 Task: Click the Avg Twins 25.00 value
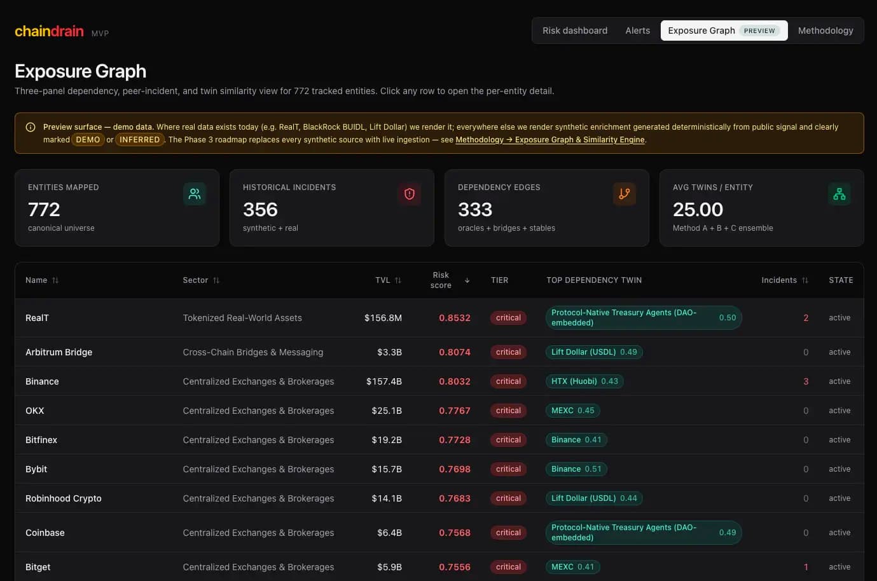coord(698,210)
